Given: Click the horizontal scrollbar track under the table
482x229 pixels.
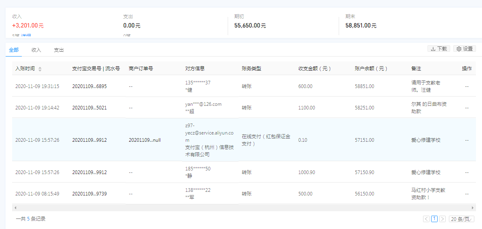Looking at the screenshot, I should coord(242,208).
